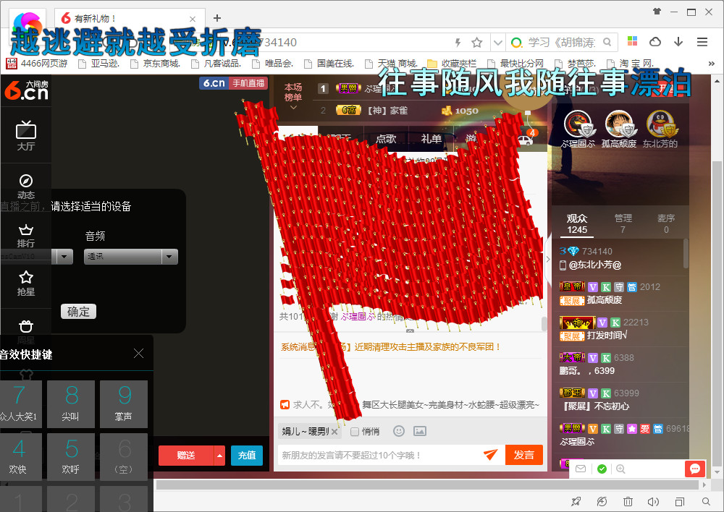Play the 掌声 sound effect key 9
724x512 pixels.
click(124, 404)
